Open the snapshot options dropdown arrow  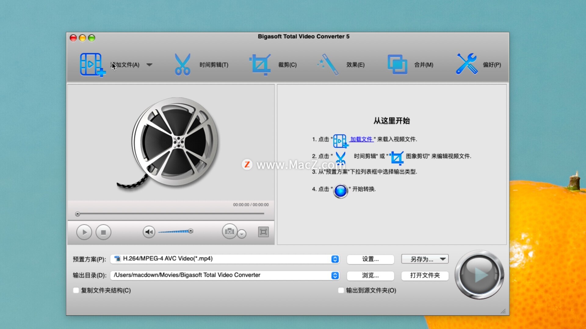tap(242, 234)
